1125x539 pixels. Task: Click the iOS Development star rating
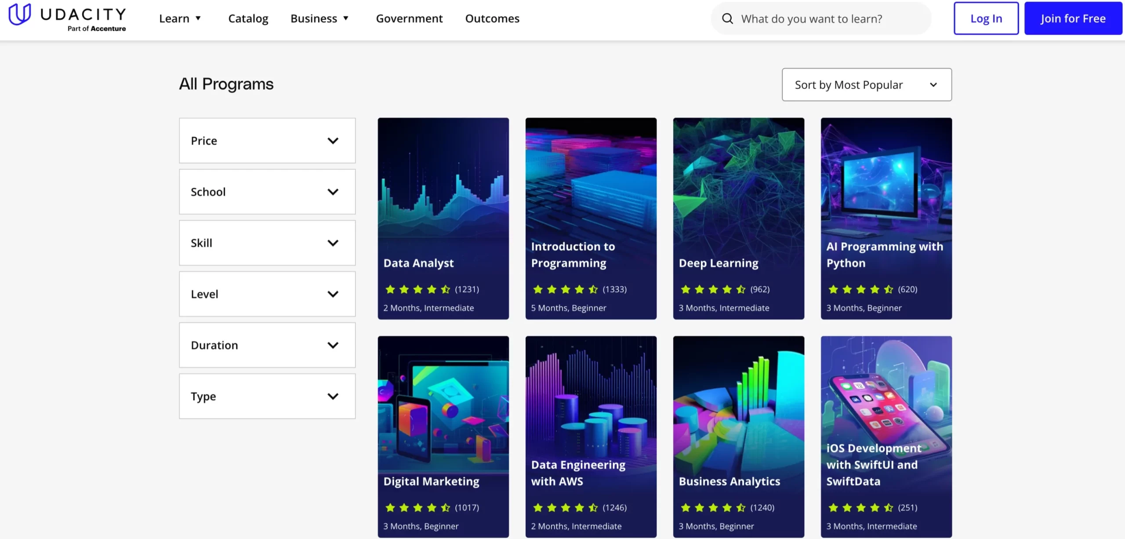click(x=860, y=508)
